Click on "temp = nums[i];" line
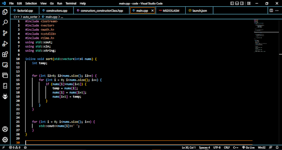This screenshot has width=282, height=150. point(65,88)
